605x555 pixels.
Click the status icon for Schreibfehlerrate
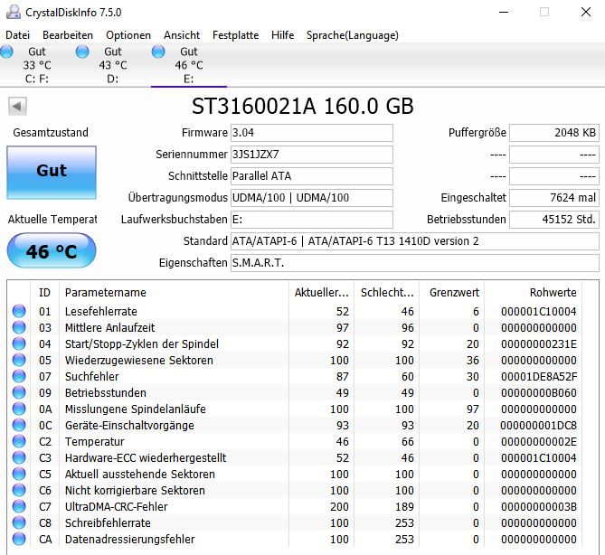tap(19, 522)
